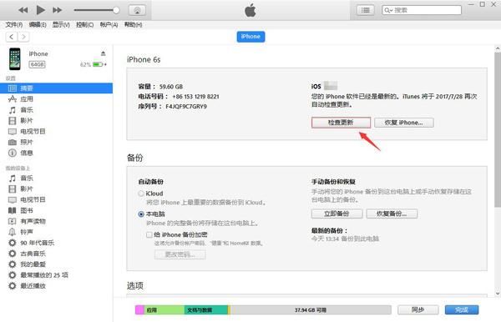Image resolution: width=501 pixels, height=322 pixels.
Task: Open the 文件(F) menu
Action: (13, 24)
